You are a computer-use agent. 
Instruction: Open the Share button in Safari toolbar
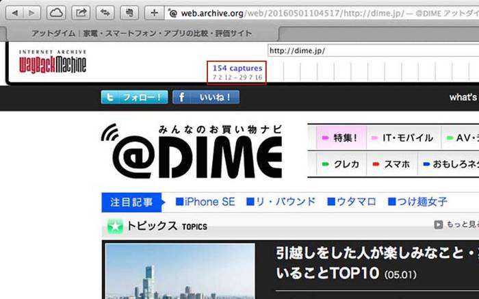click(81, 13)
